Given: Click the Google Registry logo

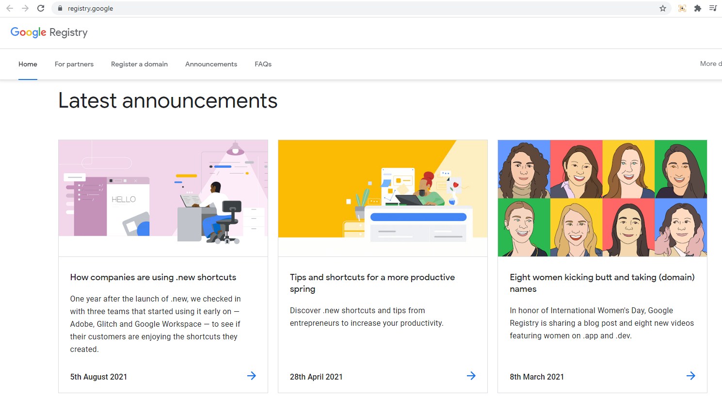Looking at the screenshot, I should click(x=49, y=32).
